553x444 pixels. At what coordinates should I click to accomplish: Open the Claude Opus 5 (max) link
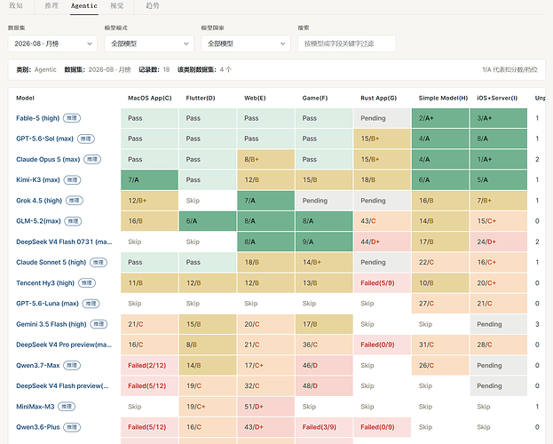(x=48, y=160)
